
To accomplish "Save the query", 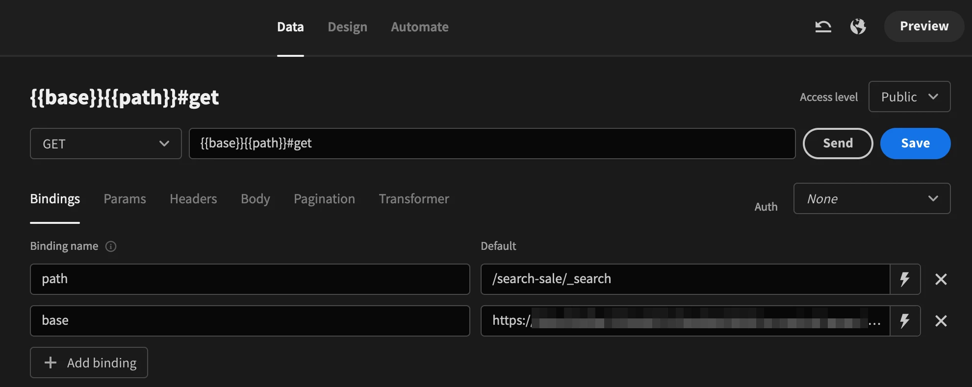I will click(x=915, y=144).
